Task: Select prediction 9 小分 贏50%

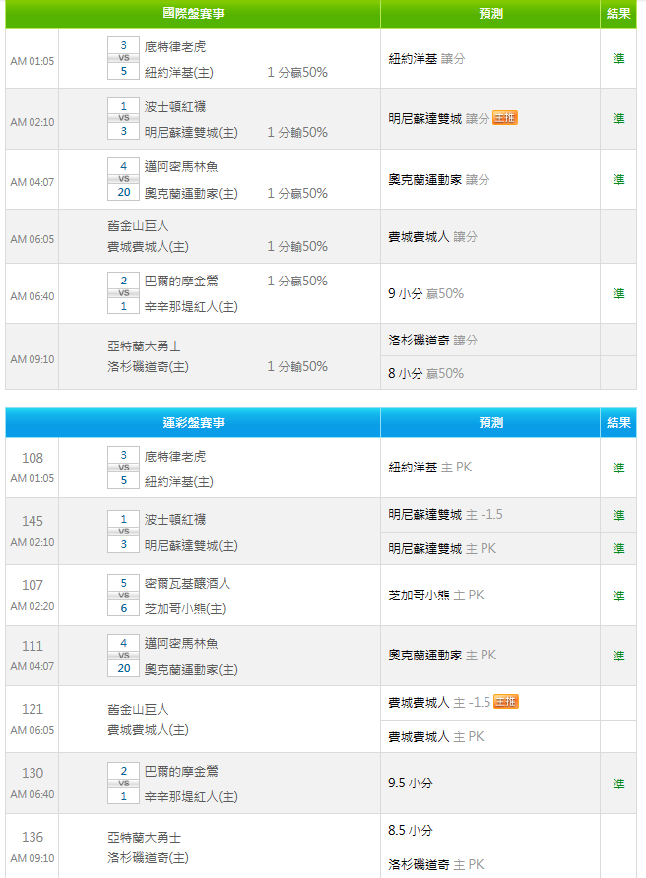Action: (425, 294)
